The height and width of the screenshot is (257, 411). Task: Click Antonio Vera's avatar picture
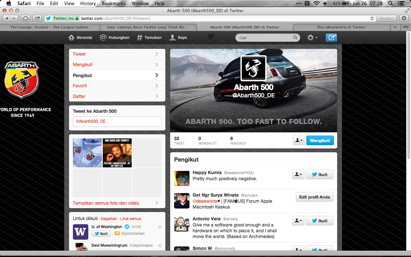coord(182,224)
